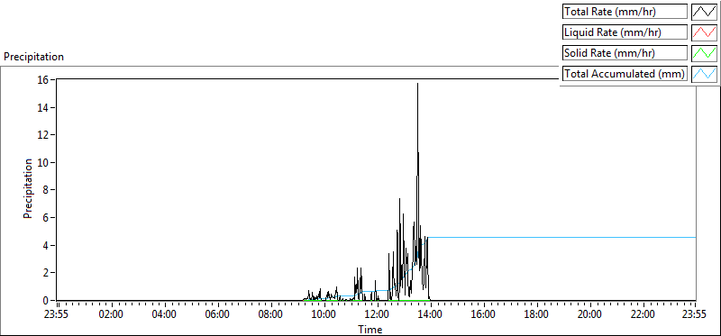Click the vertical Precipitation axis label

[28, 188]
